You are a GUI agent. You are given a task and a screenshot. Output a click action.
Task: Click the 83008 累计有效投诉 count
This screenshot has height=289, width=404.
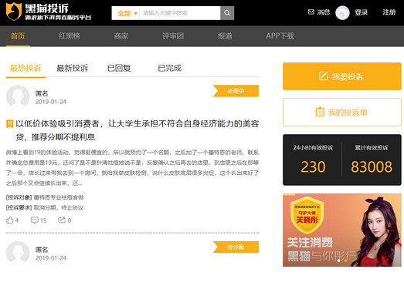tap(372, 166)
